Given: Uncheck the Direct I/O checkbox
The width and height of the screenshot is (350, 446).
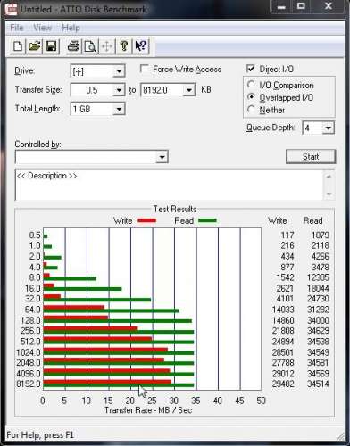Looking at the screenshot, I should [251, 69].
